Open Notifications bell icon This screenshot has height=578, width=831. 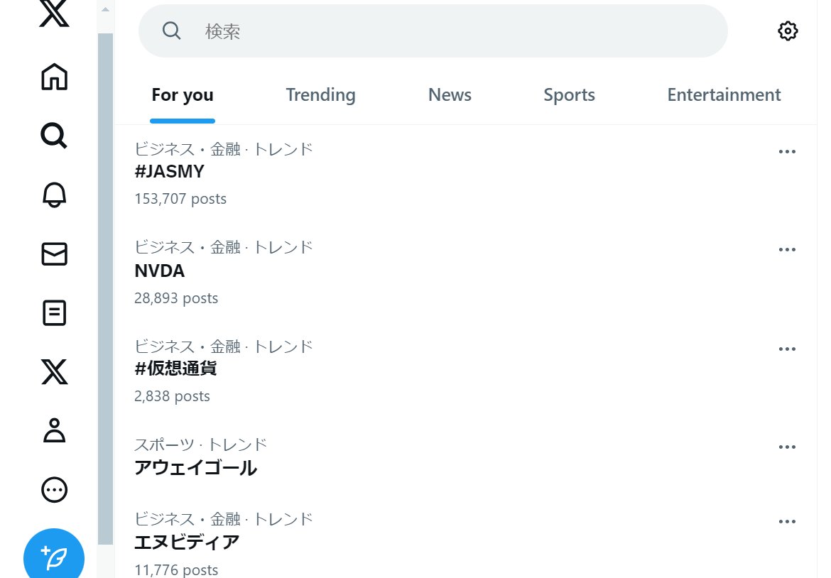tap(54, 195)
